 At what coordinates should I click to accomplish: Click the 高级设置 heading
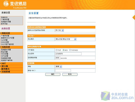pos(6,29)
